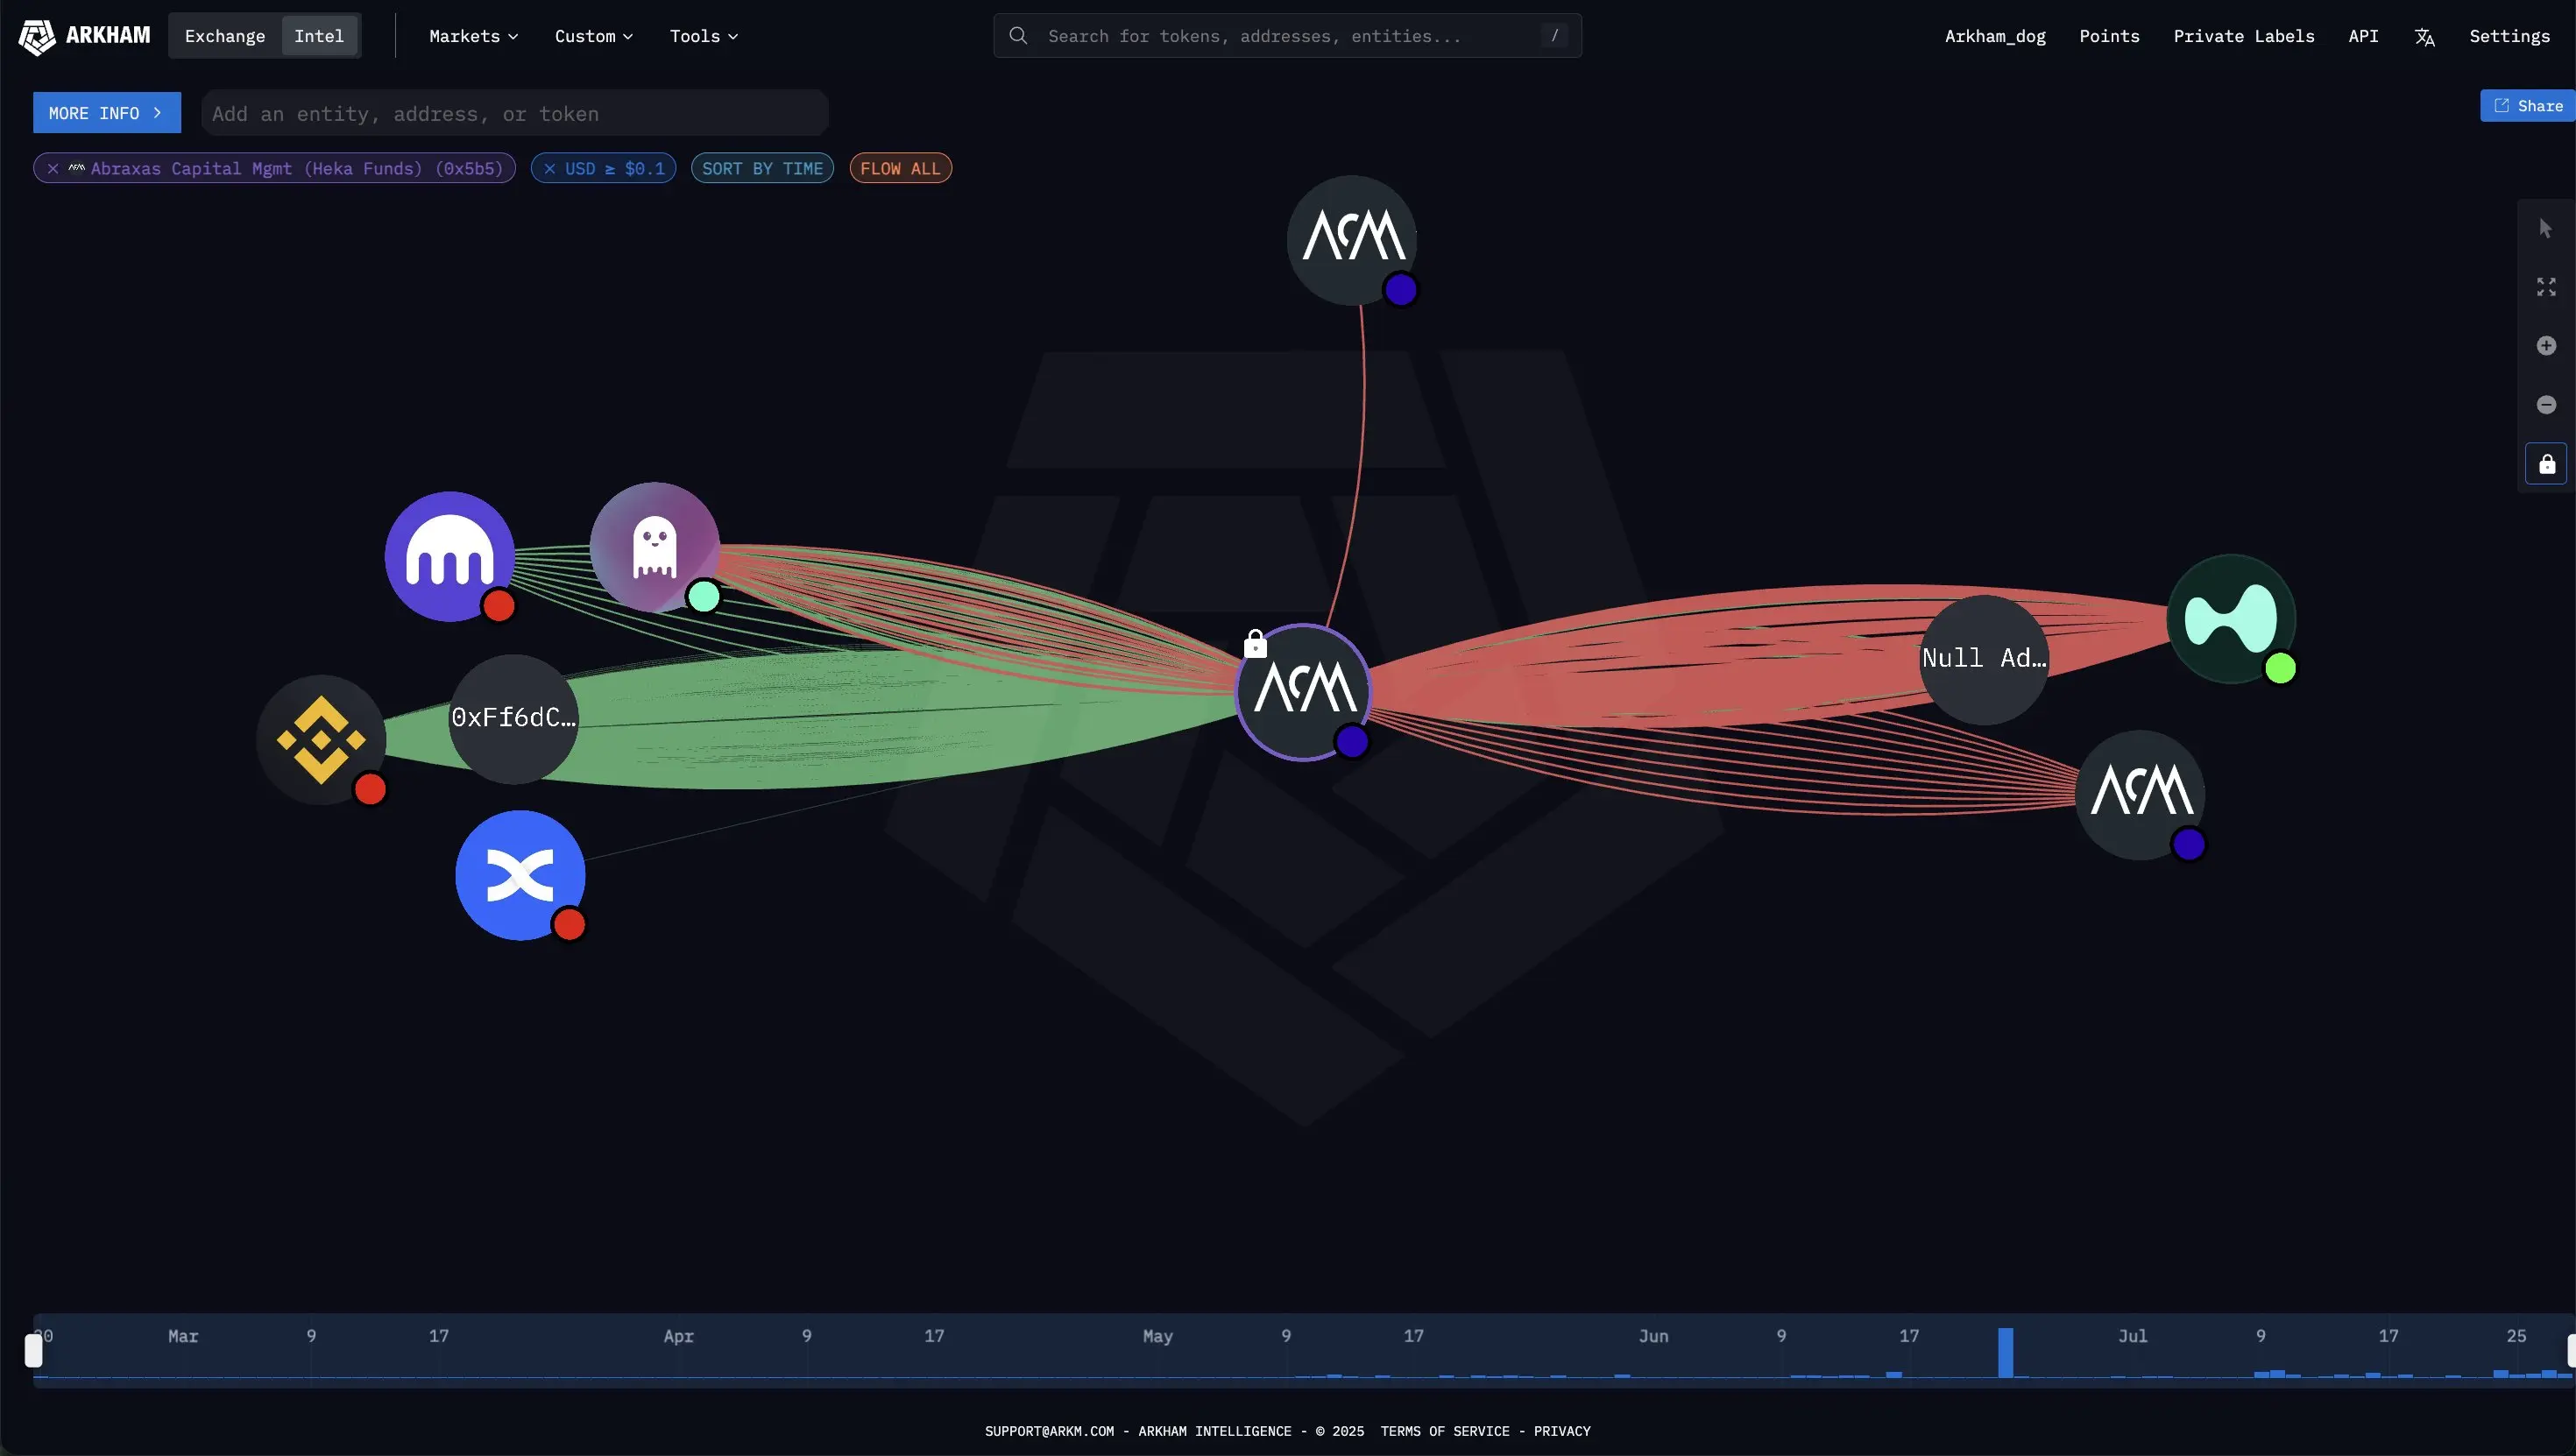The image size is (2576, 1456).
Task: Toggle the FLOW ALL option
Action: (x=900, y=169)
